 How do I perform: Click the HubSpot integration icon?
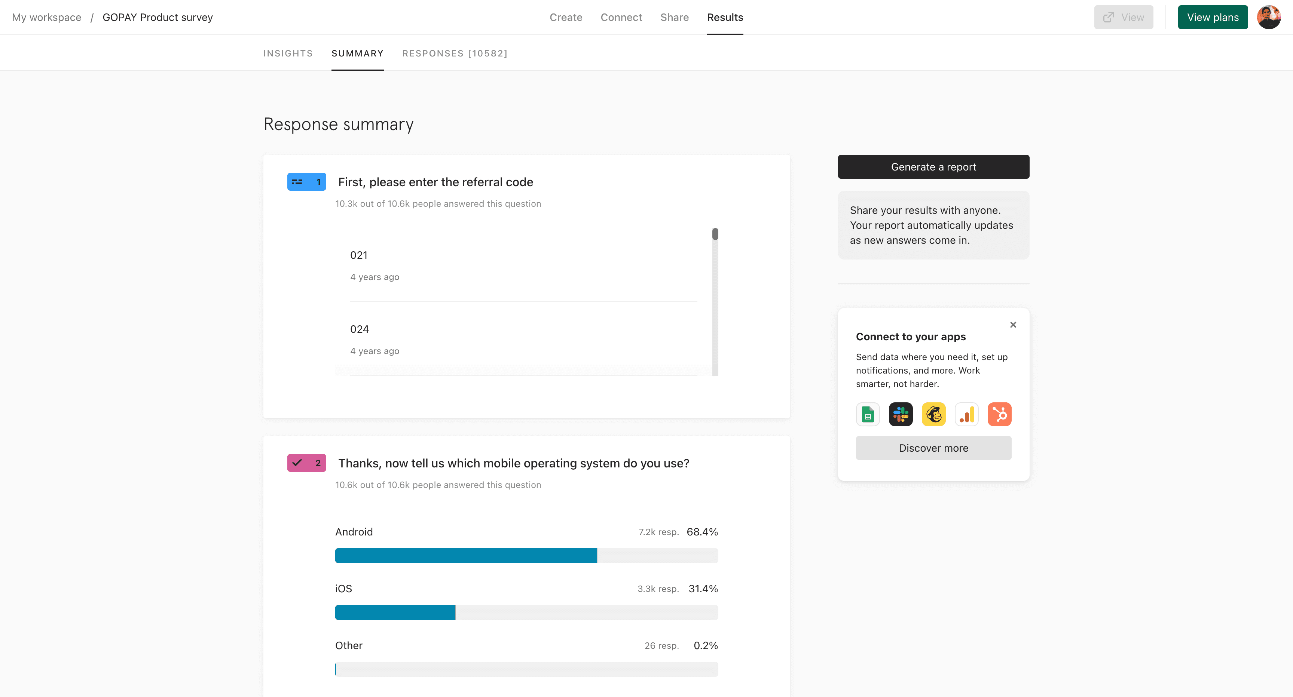(x=999, y=414)
